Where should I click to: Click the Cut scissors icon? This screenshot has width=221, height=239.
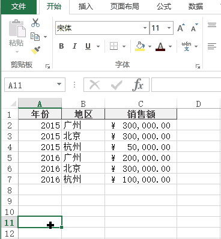(35, 23)
